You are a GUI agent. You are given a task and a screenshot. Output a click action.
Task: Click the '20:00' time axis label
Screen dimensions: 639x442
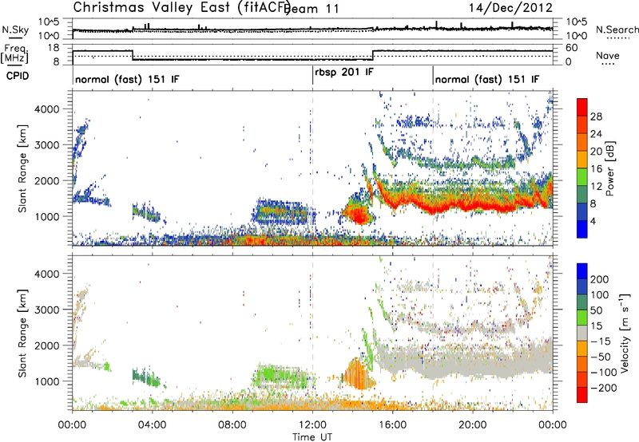[x=472, y=425]
